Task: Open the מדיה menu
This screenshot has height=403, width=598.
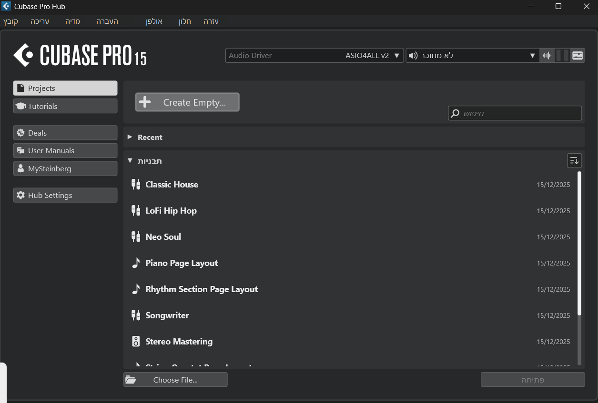Action: pyautogui.click(x=73, y=21)
